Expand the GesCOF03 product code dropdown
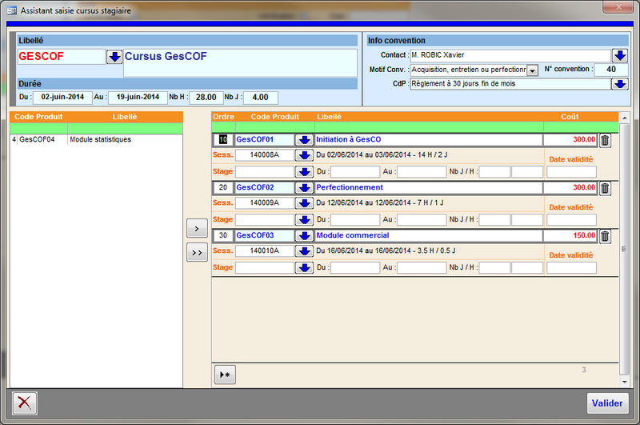This screenshot has width=640, height=425. (304, 236)
